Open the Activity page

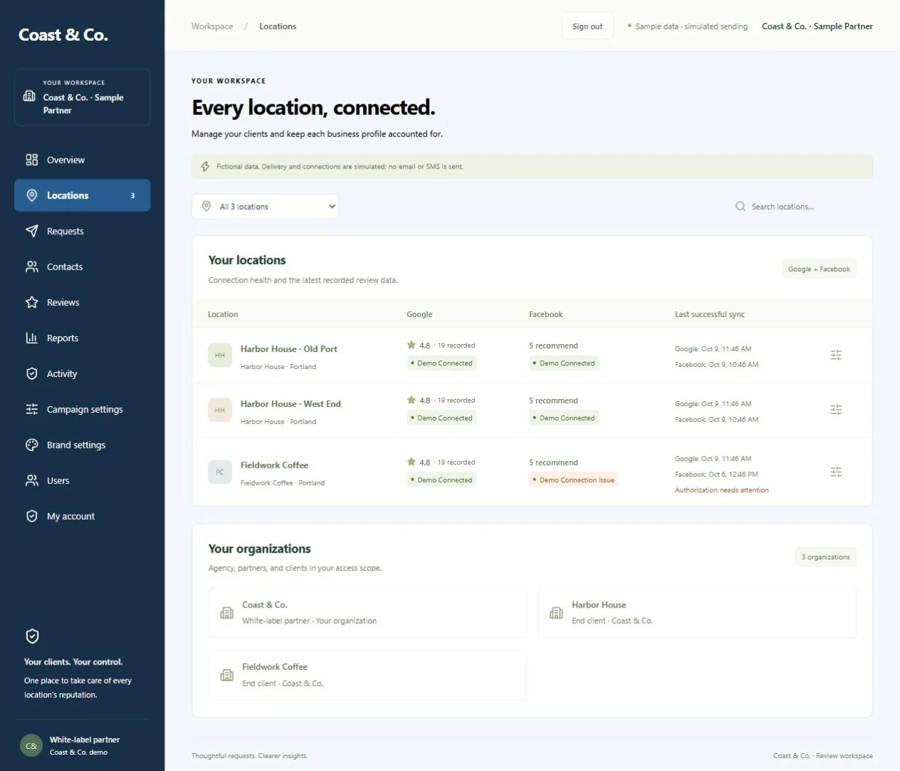(82, 374)
